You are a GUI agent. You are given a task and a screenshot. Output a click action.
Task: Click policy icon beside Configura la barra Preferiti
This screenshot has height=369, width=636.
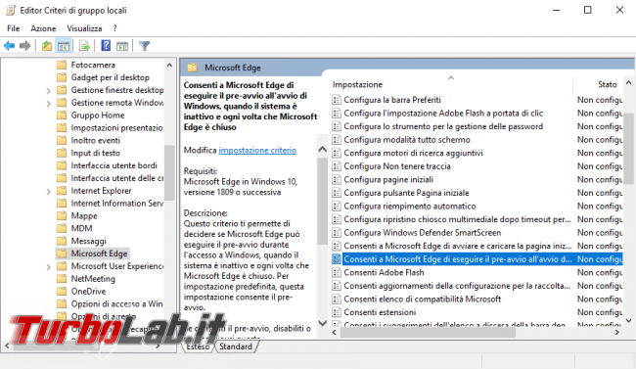pyautogui.click(x=337, y=100)
